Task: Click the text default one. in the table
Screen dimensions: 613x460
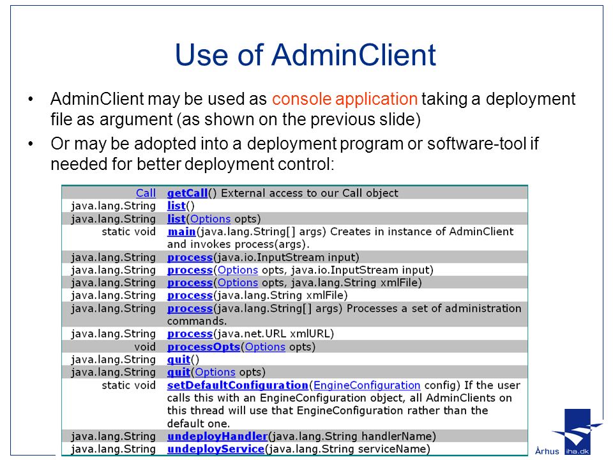Action: 199,424
